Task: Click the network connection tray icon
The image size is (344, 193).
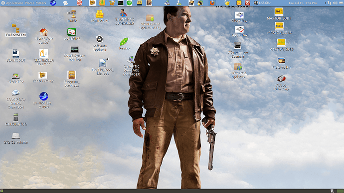Action: click(x=329, y=3)
